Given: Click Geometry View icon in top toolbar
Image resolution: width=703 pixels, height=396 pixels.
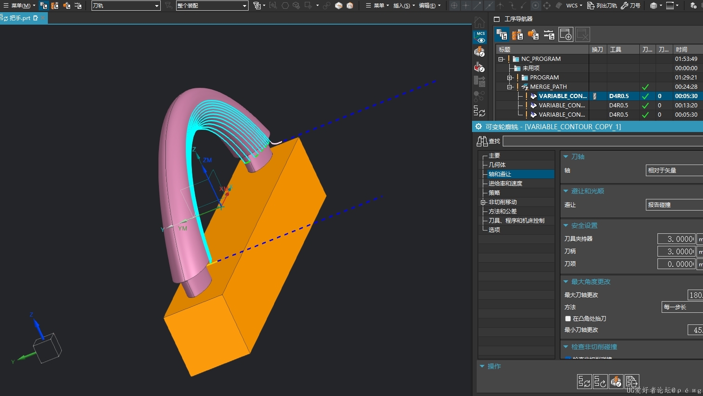Looking at the screenshot, I should (x=66, y=6).
